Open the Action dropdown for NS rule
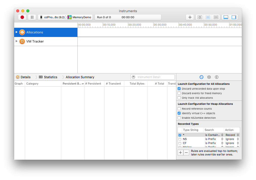The width and height of the screenshot is (256, 180). (x=232, y=139)
